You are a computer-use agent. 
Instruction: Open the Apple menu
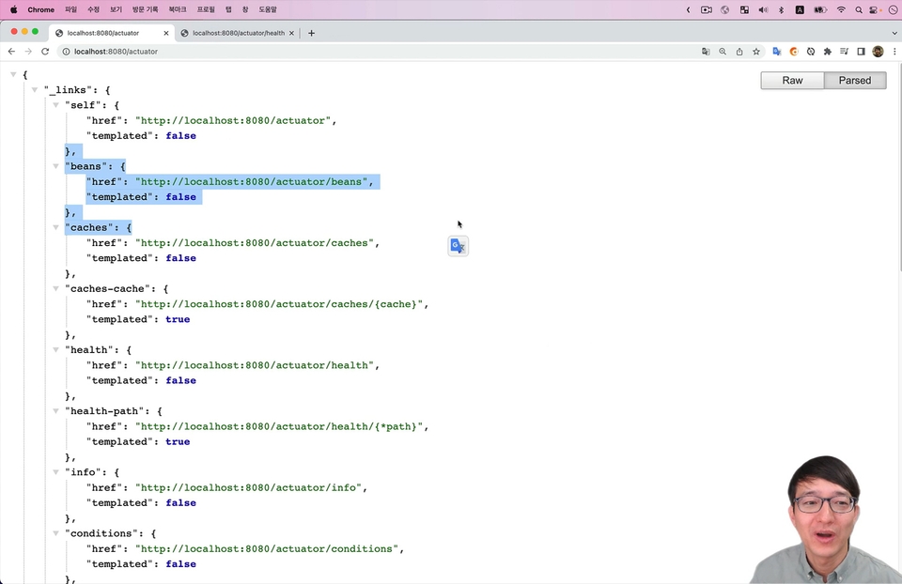click(14, 9)
